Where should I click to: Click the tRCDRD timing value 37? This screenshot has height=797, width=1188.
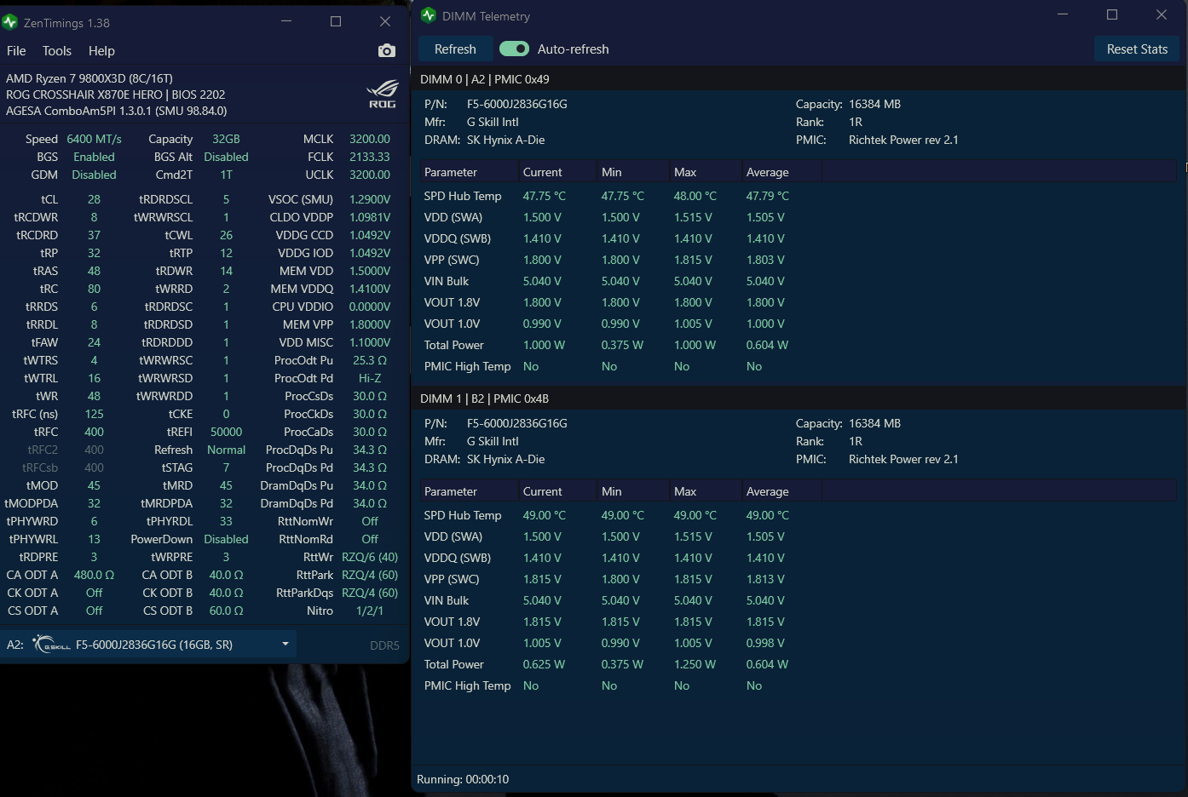(94, 235)
